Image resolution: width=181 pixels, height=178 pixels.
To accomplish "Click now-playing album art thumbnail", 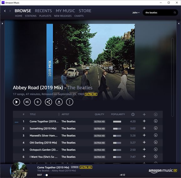I will [19, 170].
